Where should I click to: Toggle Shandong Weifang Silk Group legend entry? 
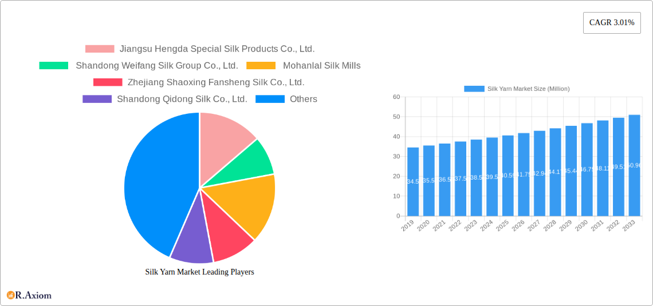pos(156,66)
